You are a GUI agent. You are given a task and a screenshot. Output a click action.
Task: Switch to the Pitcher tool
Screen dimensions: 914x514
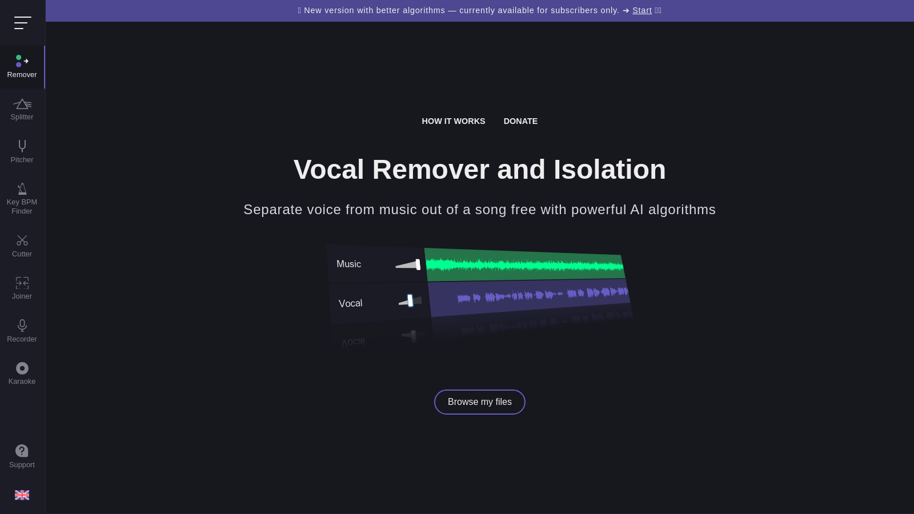tap(22, 151)
